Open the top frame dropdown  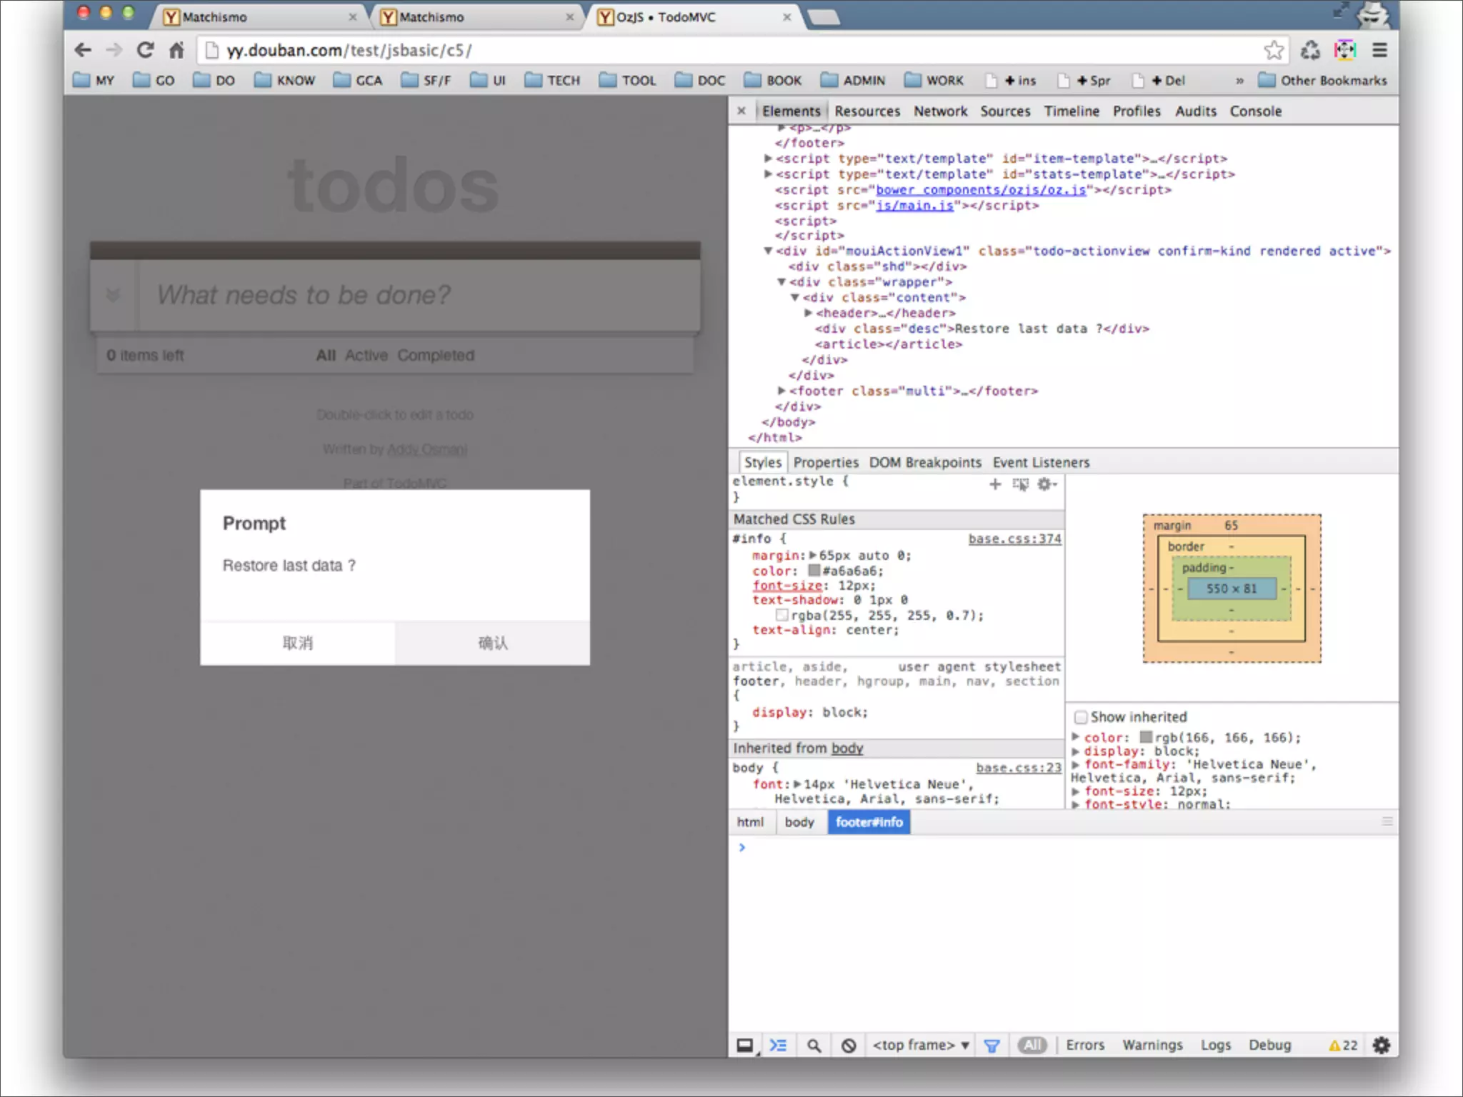pos(921,1046)
